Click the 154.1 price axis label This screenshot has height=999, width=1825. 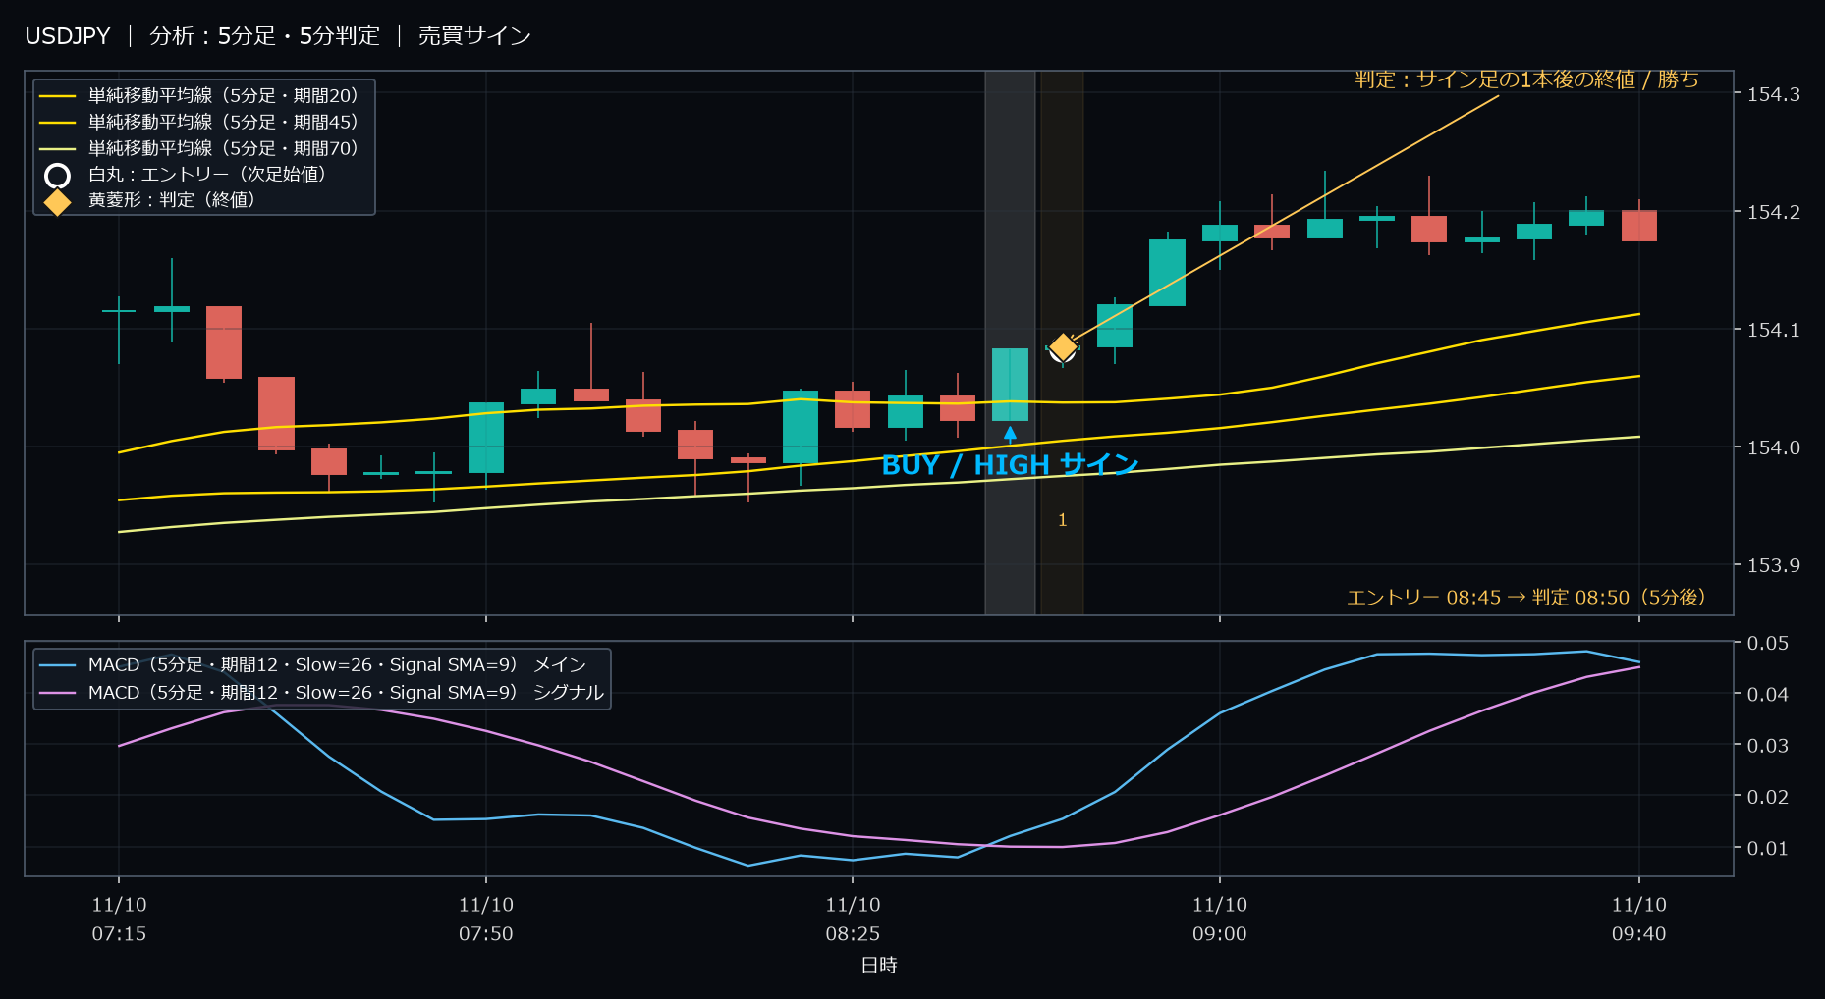coord(1773,330)
